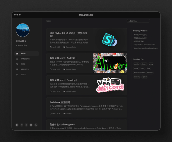
Task: Click folder icon on Arch linux post
Action: (x=64, y=114)
